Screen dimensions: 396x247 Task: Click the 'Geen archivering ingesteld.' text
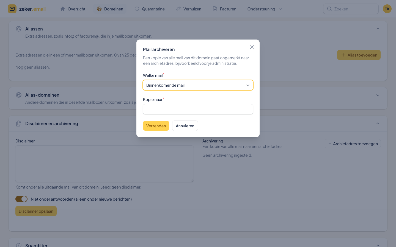click(x=227, y=155)
